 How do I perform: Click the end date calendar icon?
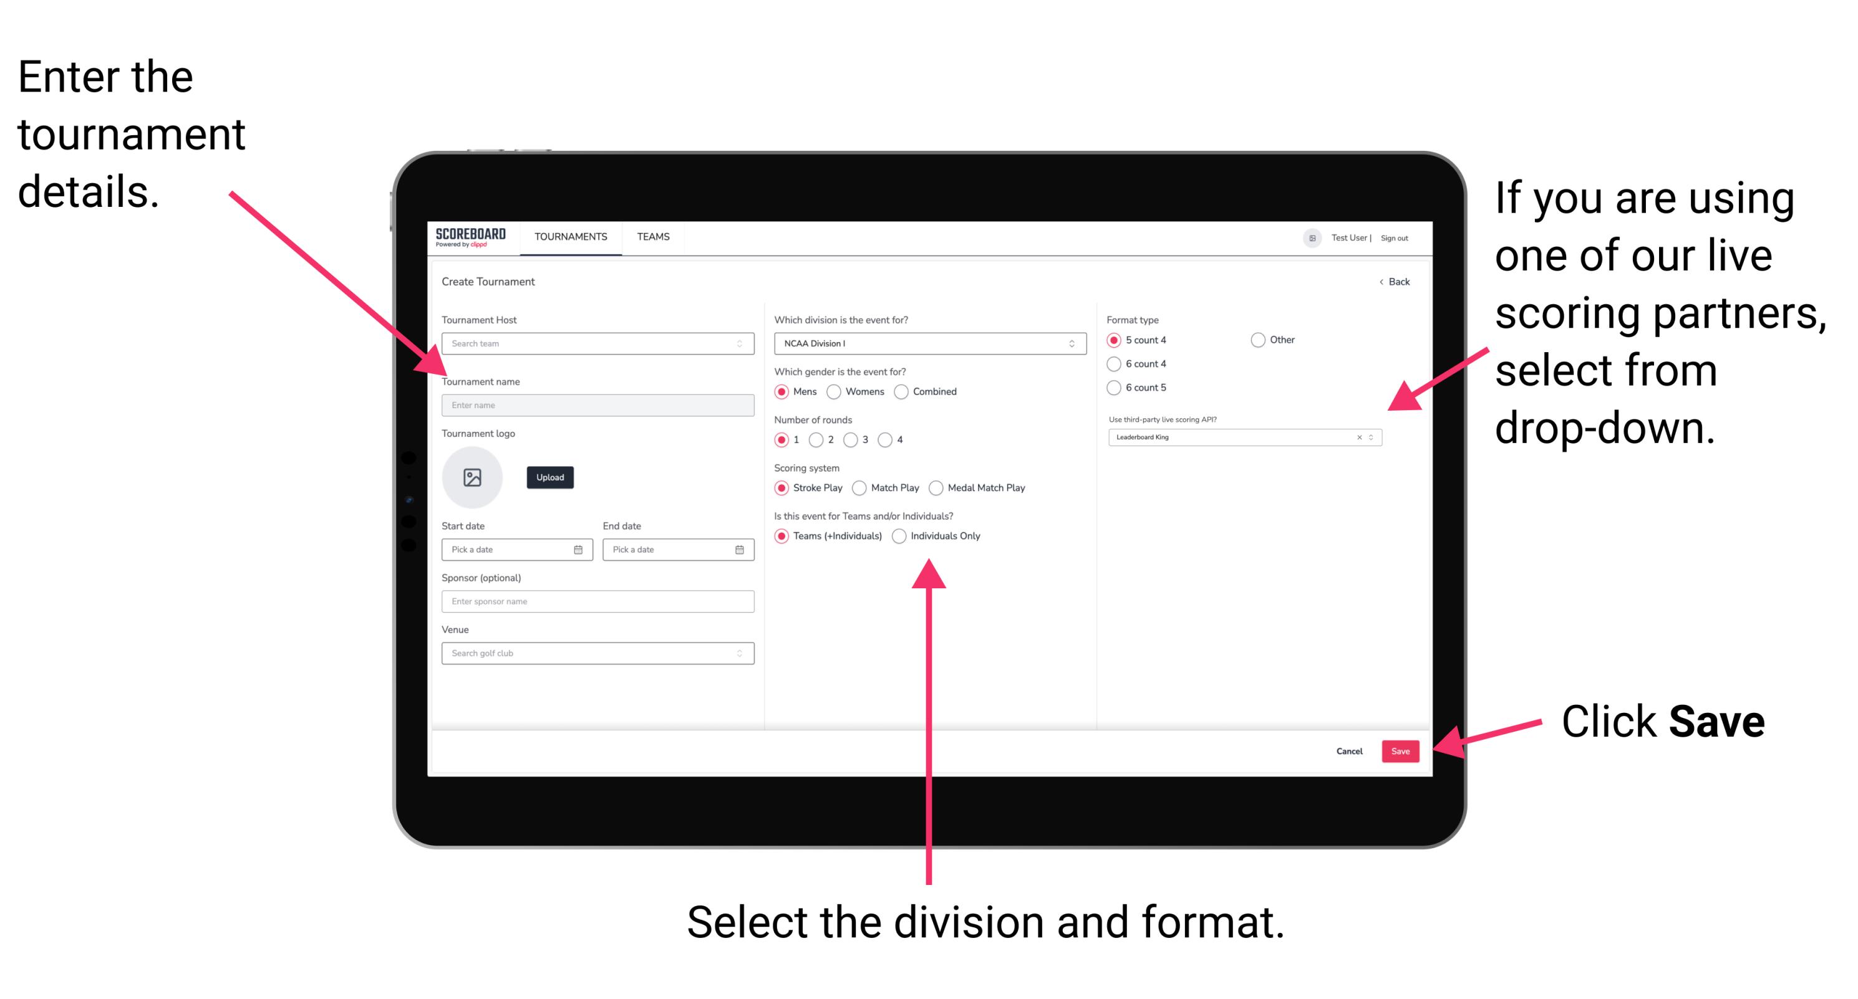point(740,550)
